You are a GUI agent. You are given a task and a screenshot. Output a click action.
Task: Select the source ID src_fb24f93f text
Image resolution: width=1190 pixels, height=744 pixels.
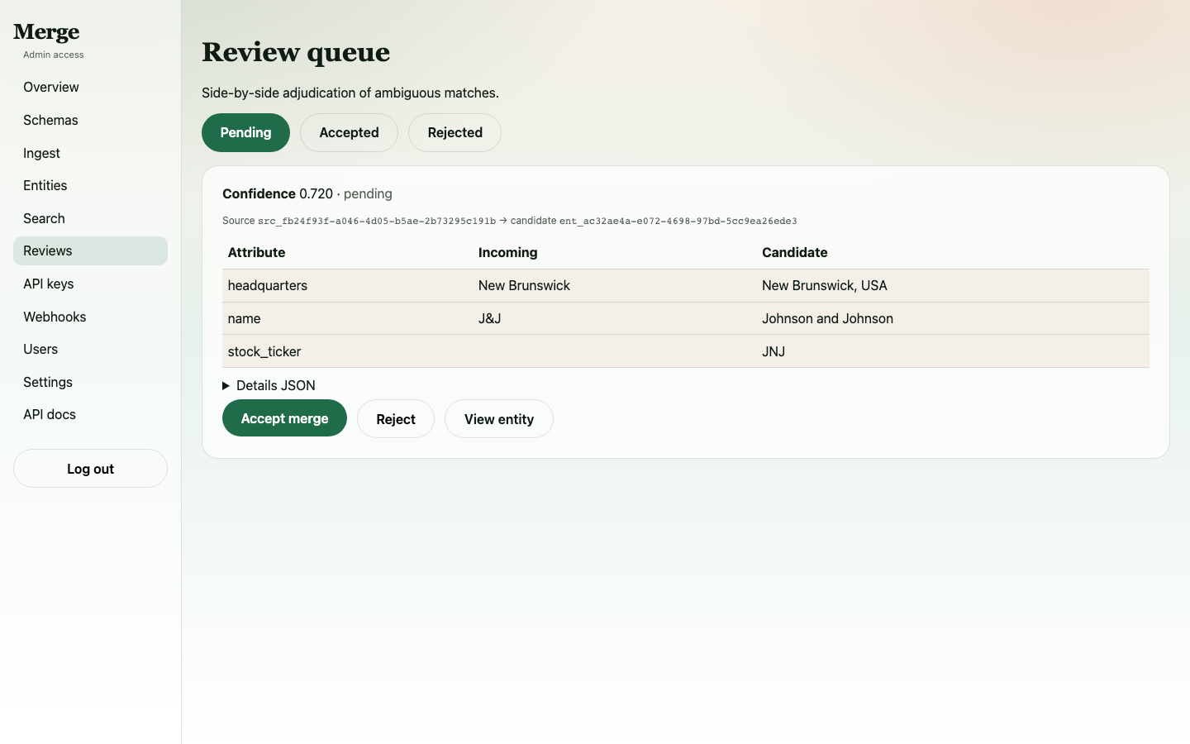377,221
